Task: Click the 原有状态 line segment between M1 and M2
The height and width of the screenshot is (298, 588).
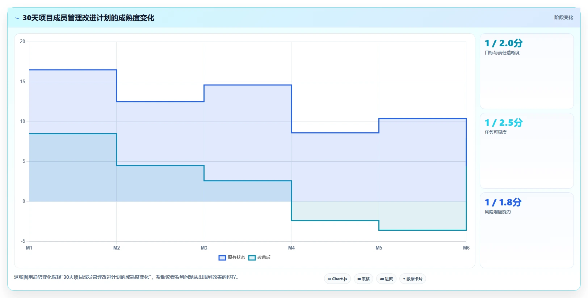Action: point(73,70)
